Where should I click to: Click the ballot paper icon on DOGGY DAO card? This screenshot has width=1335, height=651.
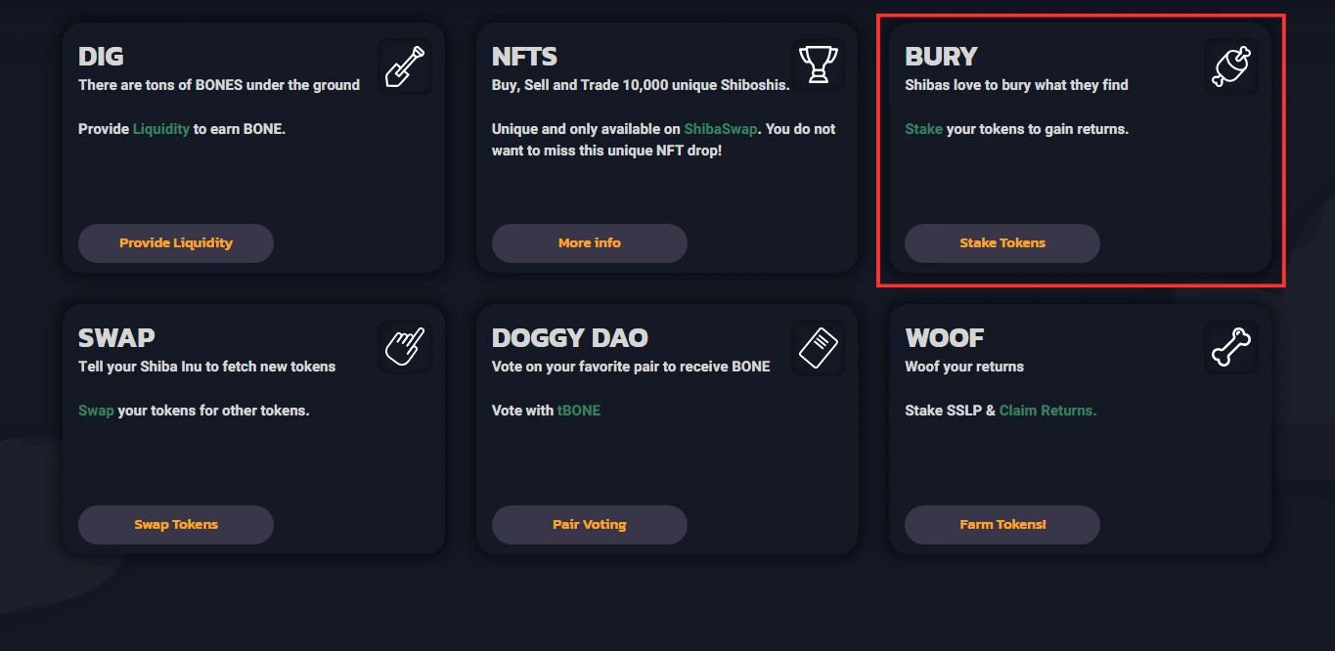pos(819,347)
